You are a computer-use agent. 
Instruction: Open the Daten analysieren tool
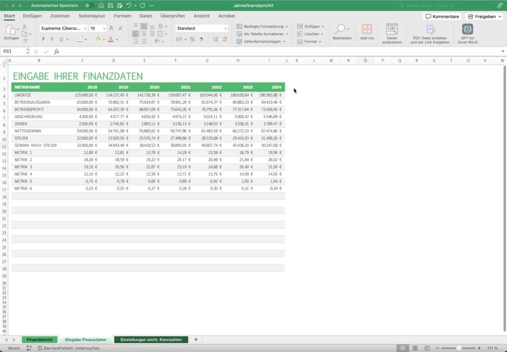click(x=392, y=30)
